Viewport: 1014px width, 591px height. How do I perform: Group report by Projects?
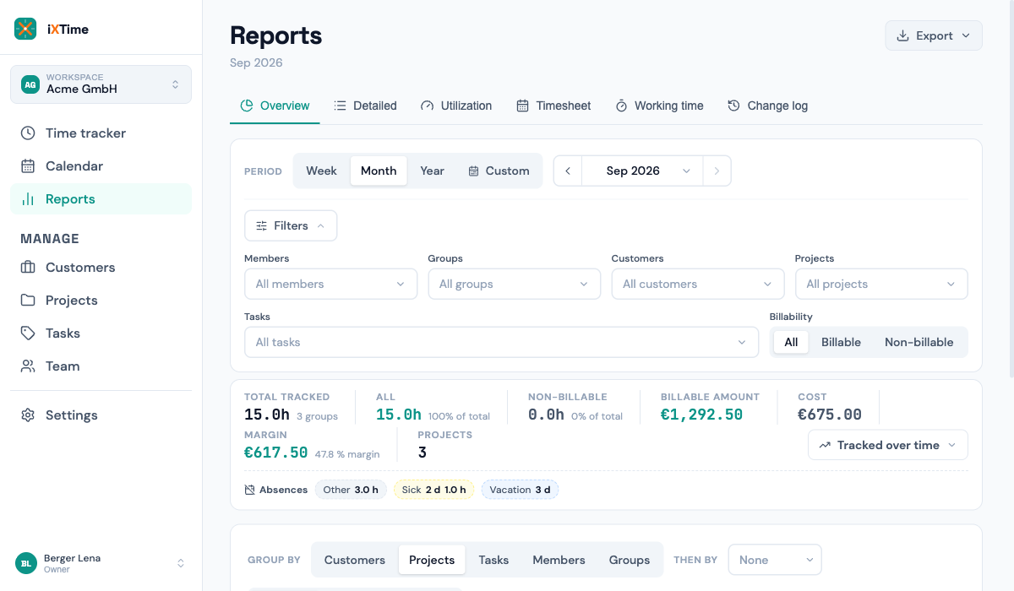pos(432,560)
